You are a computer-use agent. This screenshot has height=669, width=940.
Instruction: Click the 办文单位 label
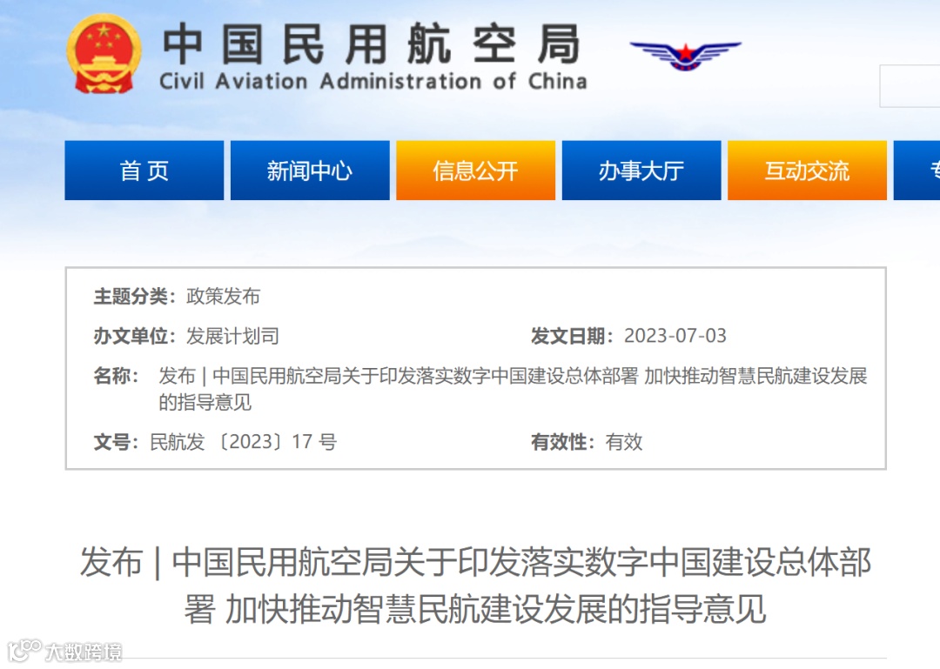[x=134, y=336]
